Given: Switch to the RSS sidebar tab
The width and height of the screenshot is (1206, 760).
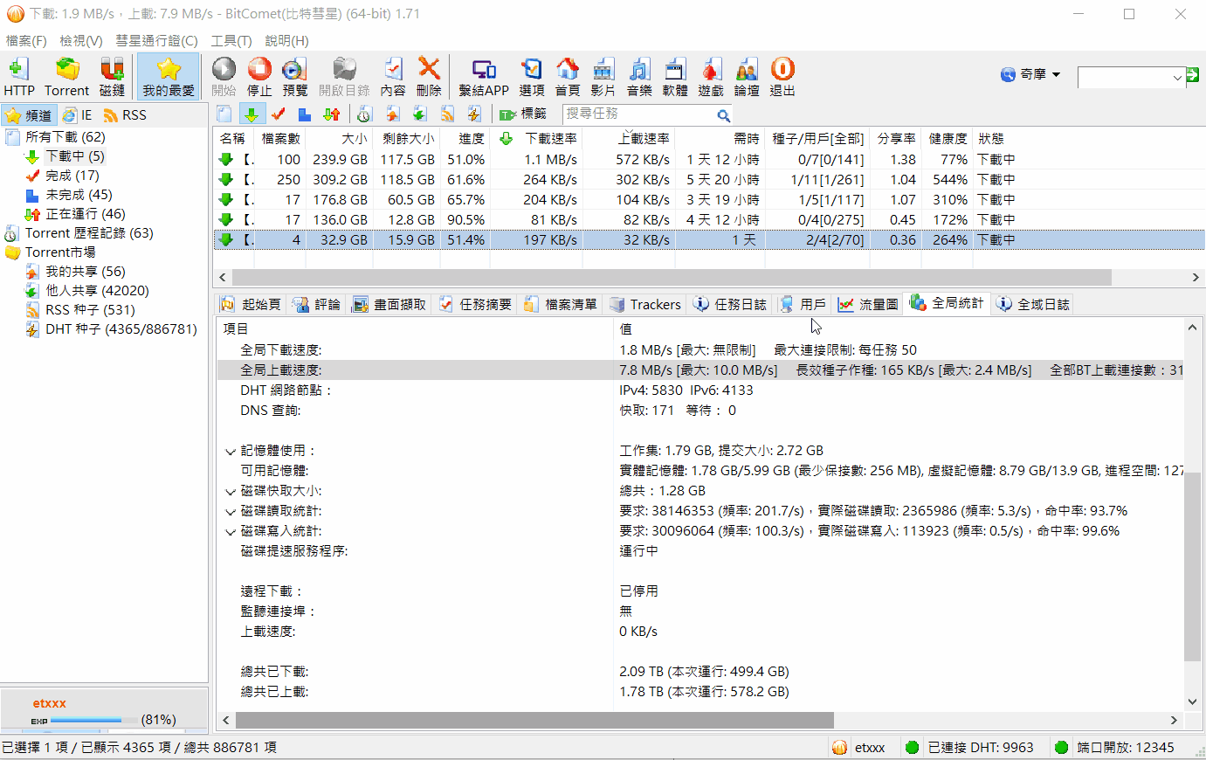Looking at the screenshot, I should coord(125,115).
